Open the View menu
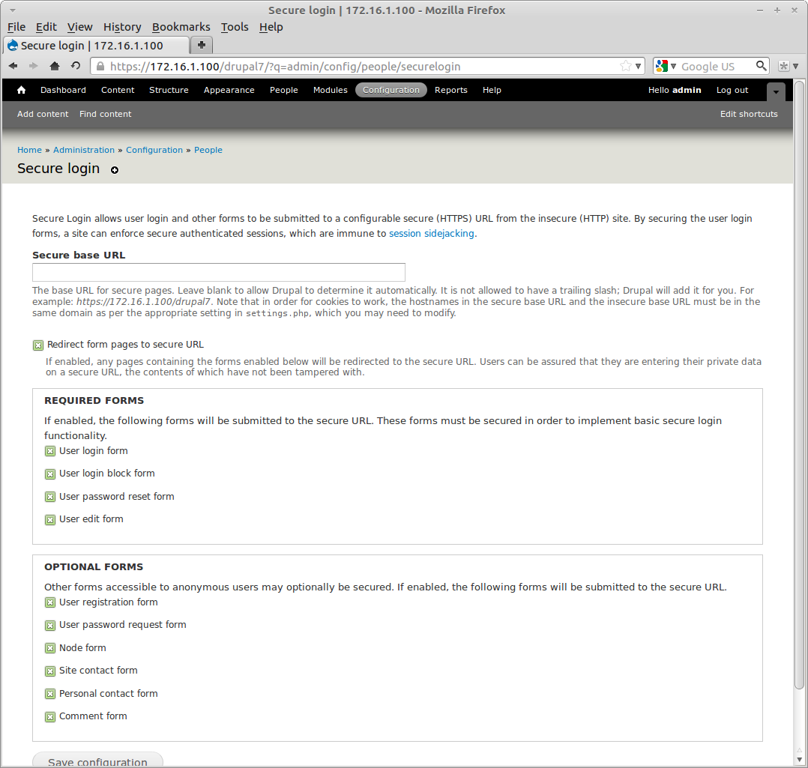 point(80,27)
